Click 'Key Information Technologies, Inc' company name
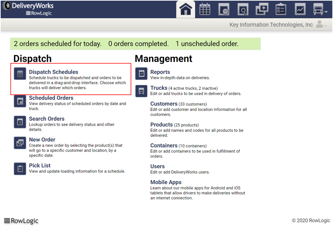This screenshot has width=333, height=229. 271,25
